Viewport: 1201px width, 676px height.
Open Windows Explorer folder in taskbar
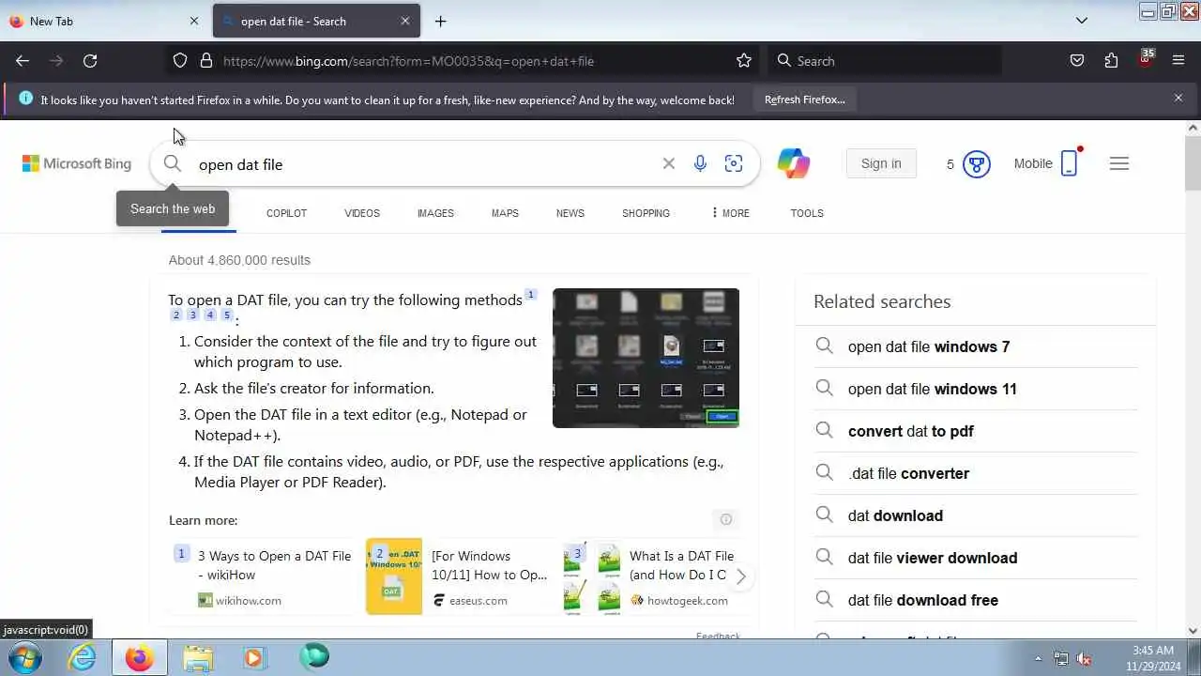click(x=197, y=657)
